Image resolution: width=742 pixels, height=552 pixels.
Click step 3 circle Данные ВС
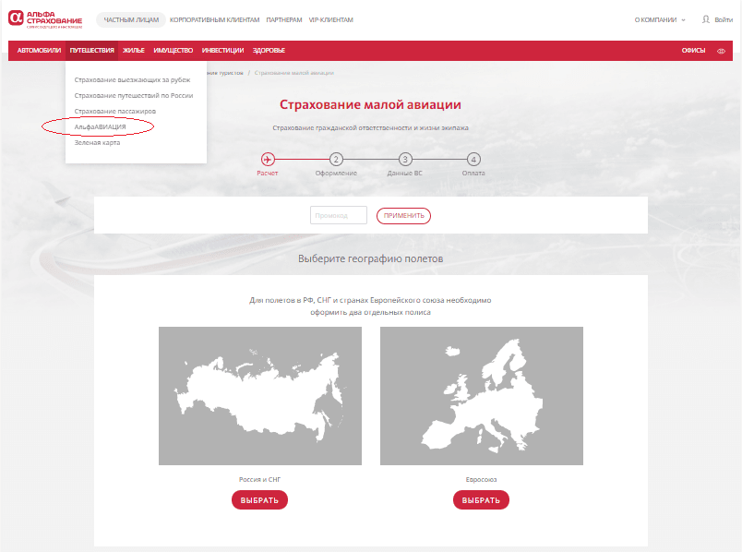pos(405,159)
